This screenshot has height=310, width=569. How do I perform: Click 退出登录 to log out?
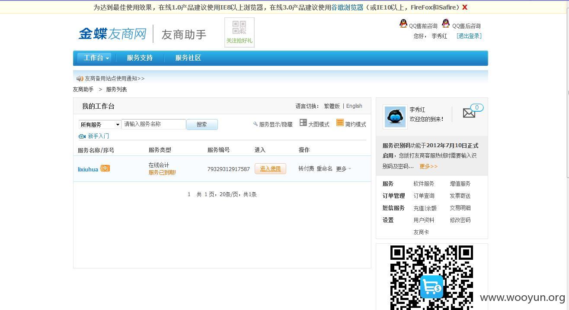(x=469, y=36)
